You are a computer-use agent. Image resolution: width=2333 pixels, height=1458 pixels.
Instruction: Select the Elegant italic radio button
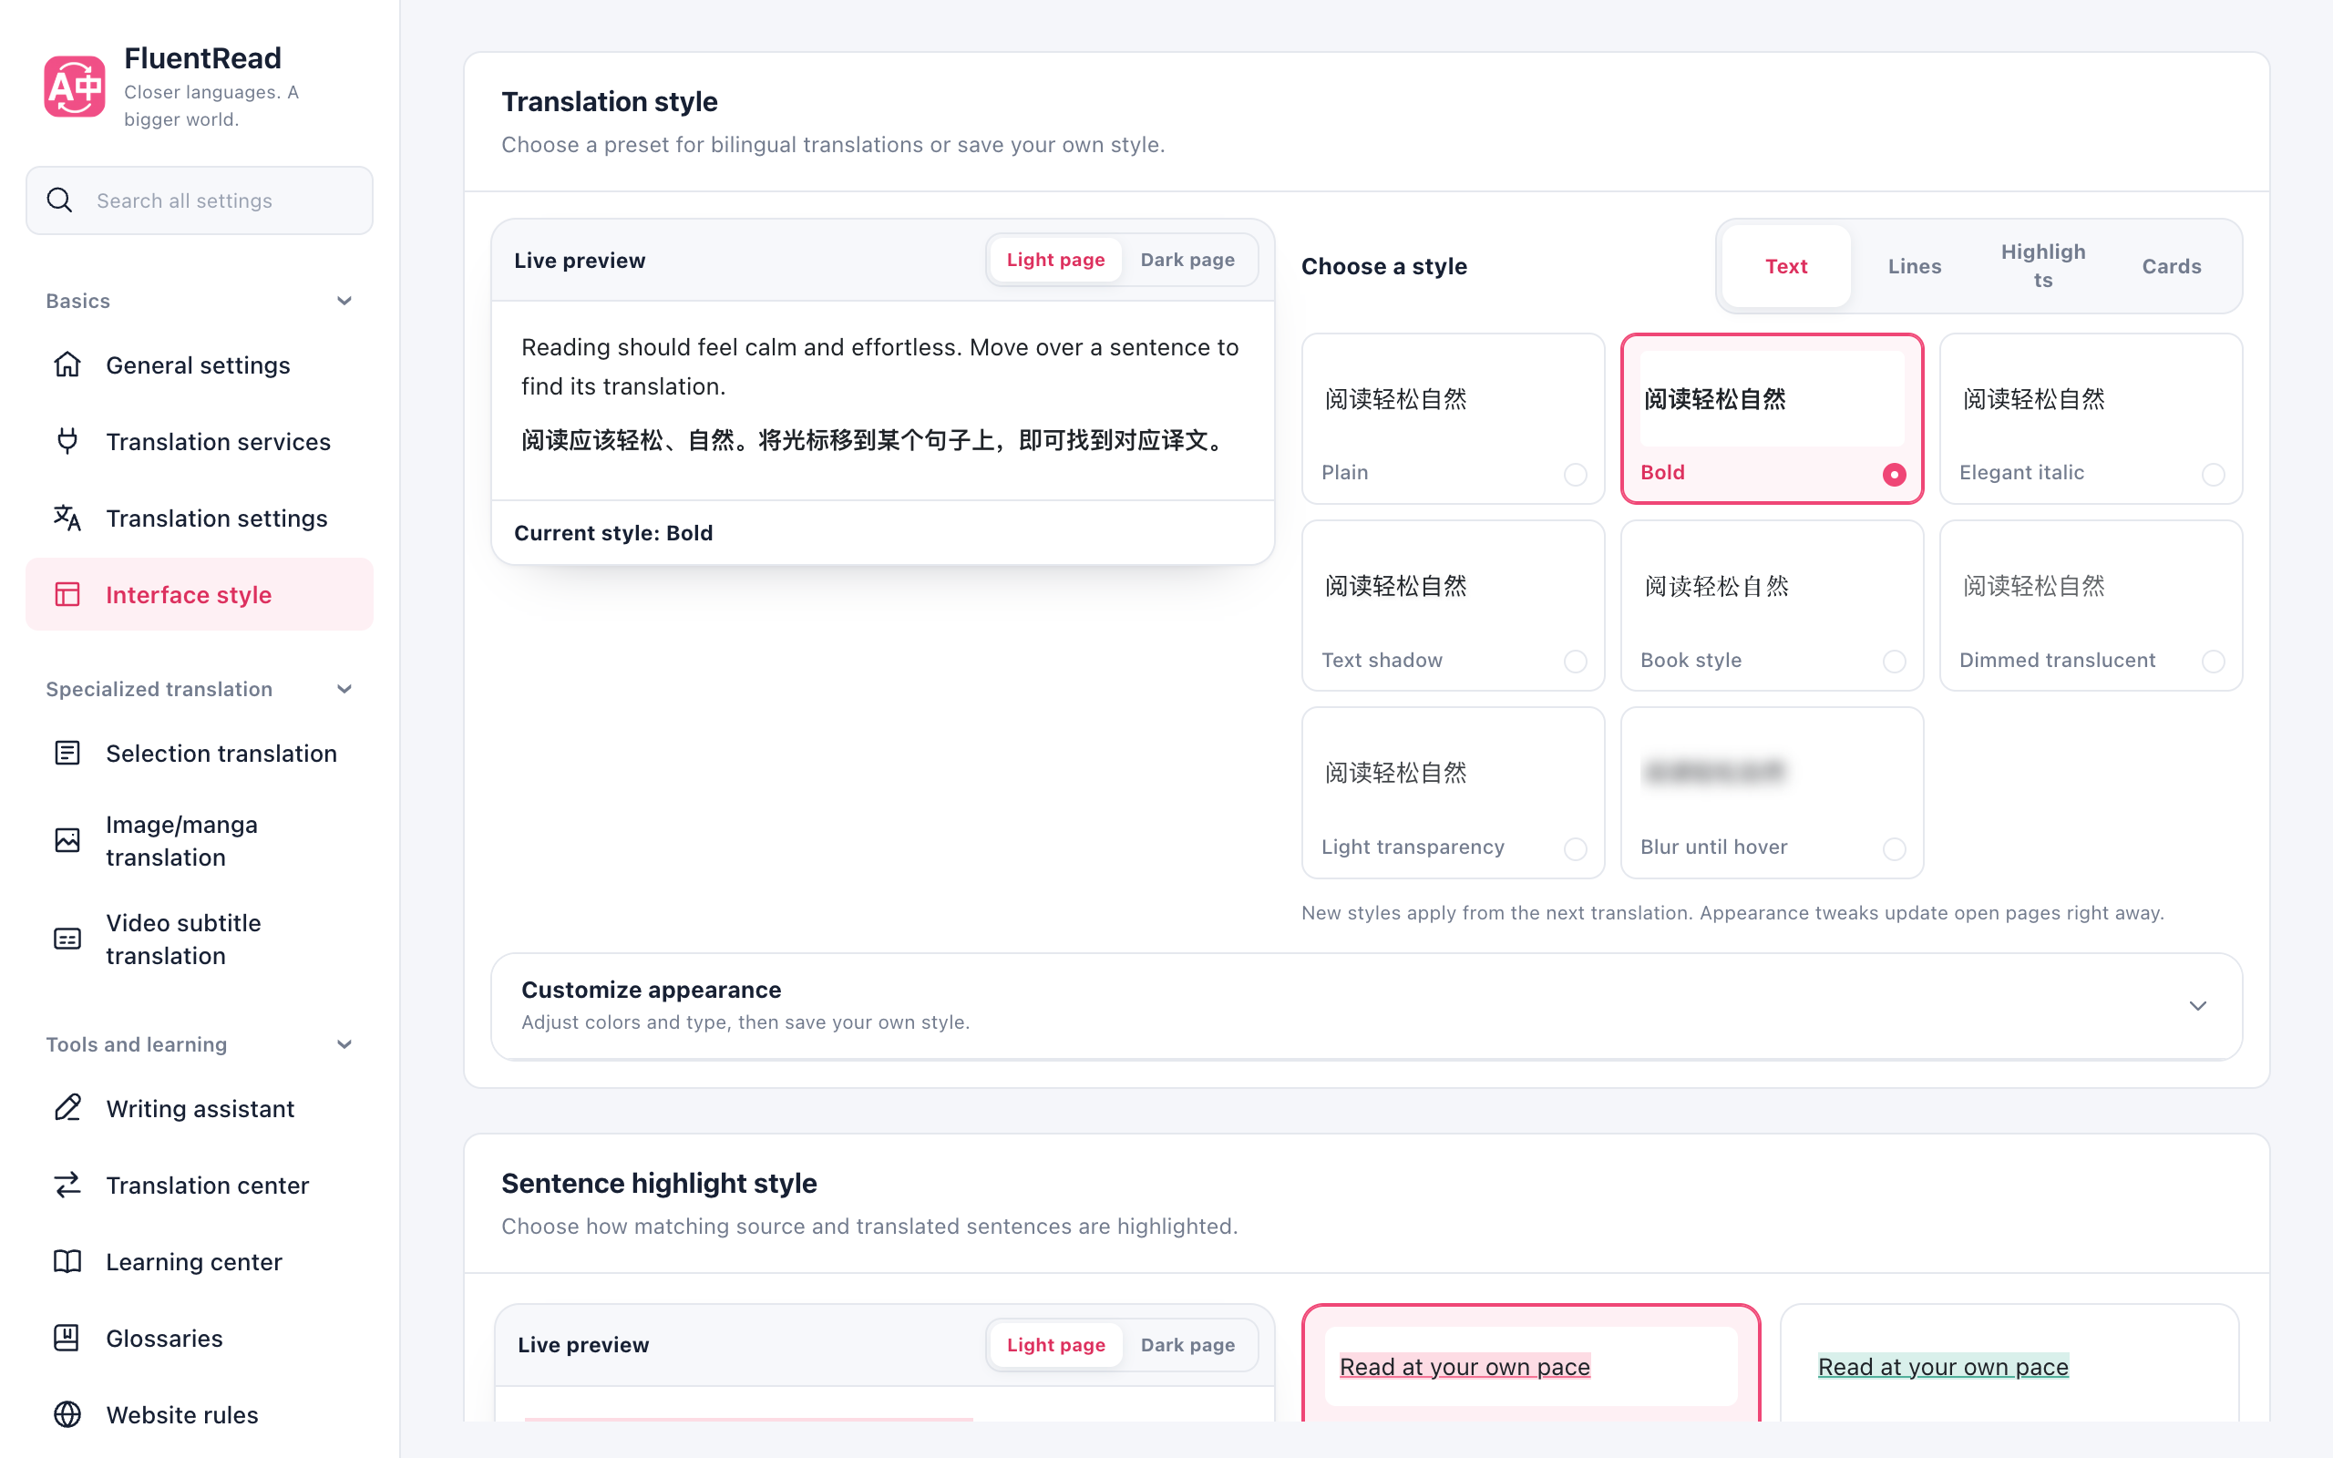pyautogui.click(x=2214, y=474)
